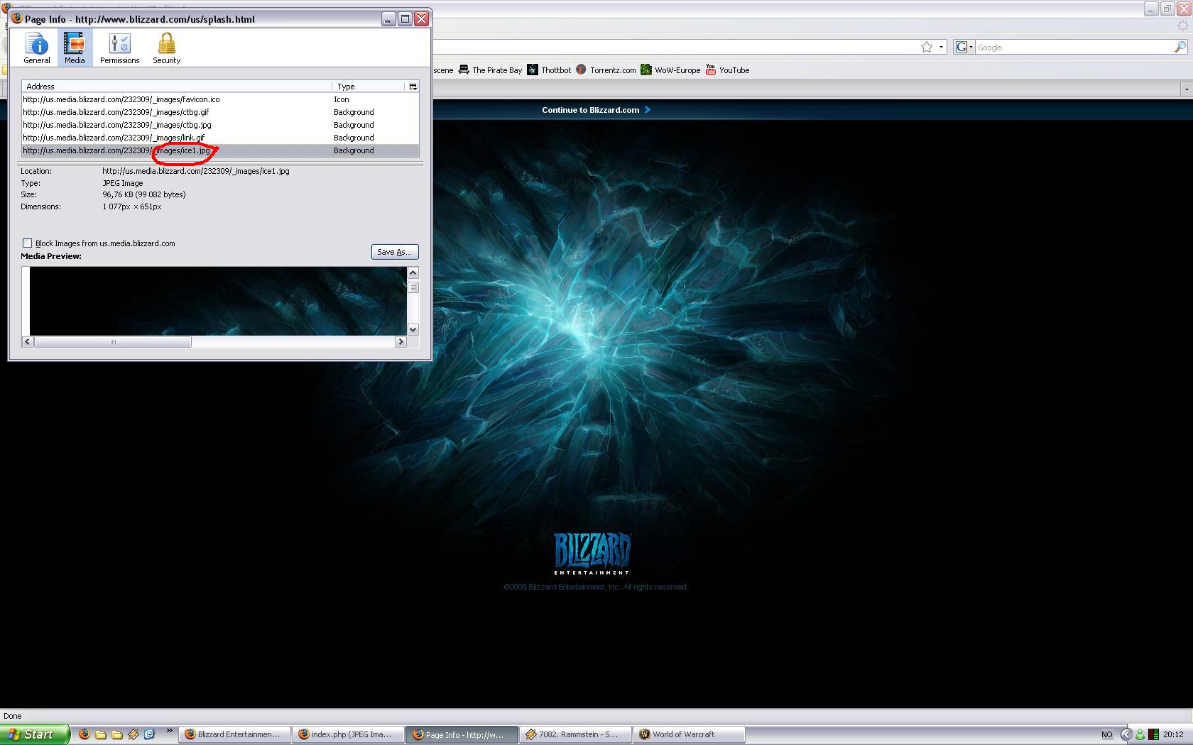
Task: Bookmark page with the star icon
Action: pyautogui.click(x=927, y=48)
